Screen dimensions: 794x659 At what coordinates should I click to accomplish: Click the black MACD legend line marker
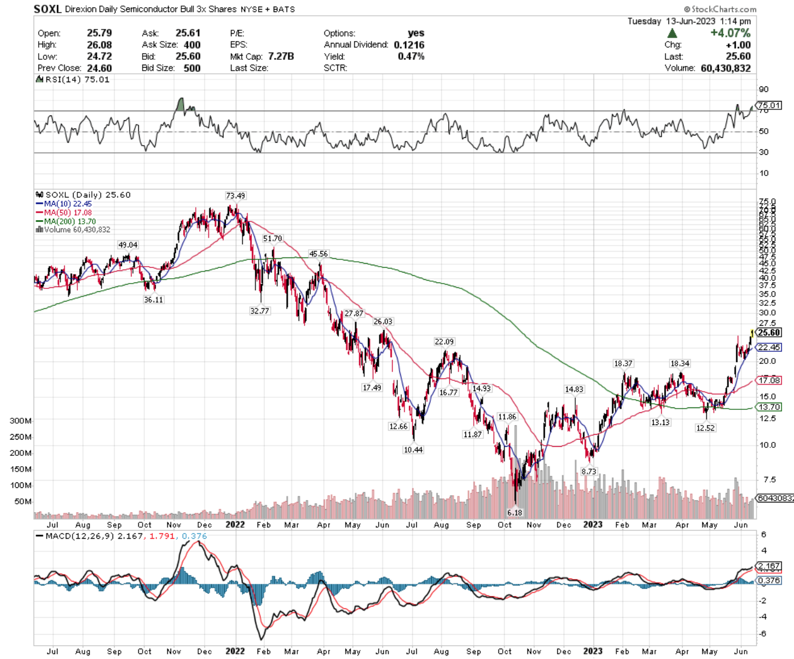tap(40, 536)
